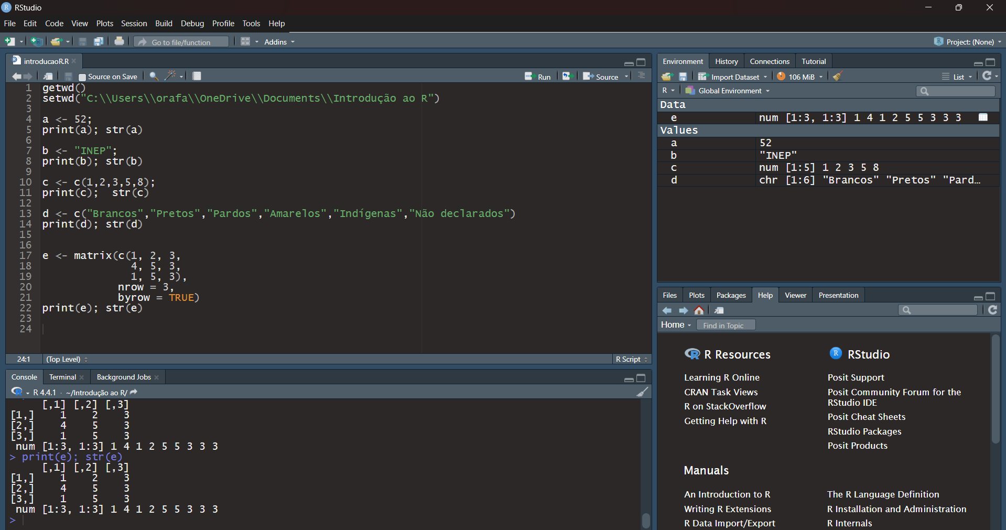Open the Addins dropdown
Image resolution: width=1006 pixels, height=530 pixels.
[278, 42]
